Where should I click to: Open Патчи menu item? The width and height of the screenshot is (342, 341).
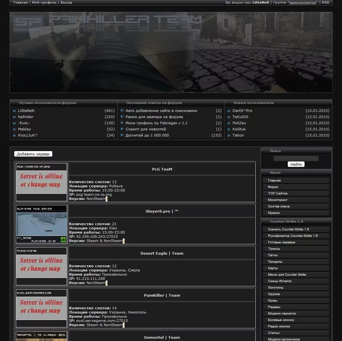pyautogui.click(x=296, y=255)
